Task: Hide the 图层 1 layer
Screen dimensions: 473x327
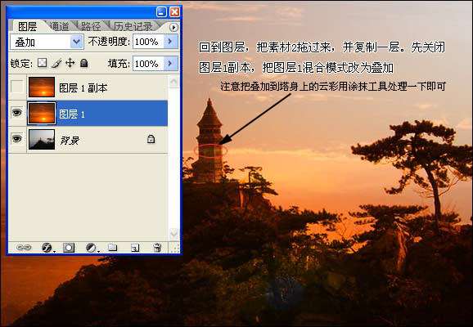Action: point(17,113)
